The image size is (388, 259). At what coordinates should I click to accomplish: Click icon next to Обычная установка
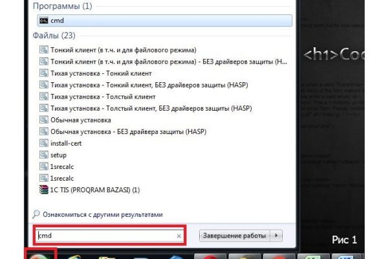click(x=44, y=120)
